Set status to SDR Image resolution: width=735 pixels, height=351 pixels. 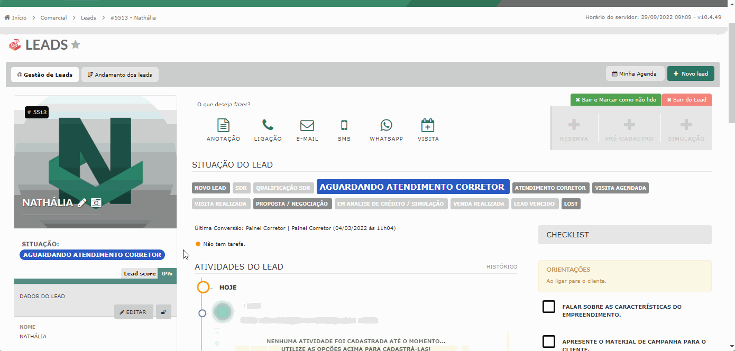click(241, 188)
